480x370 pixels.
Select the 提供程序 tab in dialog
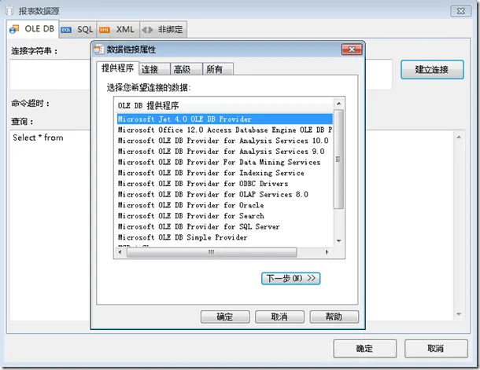(x=117, y=68)
